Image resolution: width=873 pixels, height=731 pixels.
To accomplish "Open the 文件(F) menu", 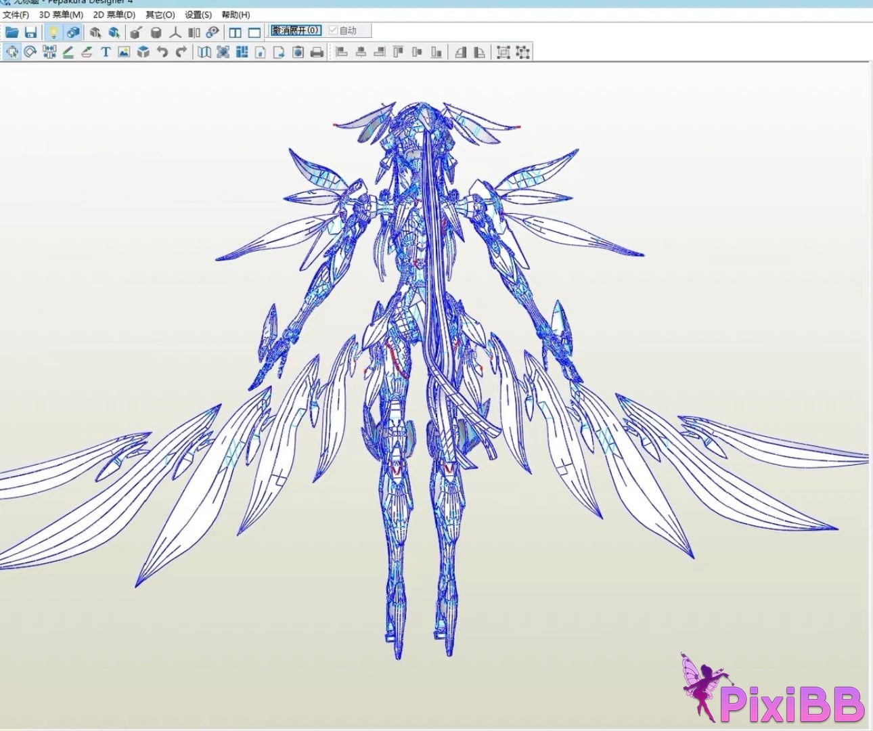I will click(x=16, y=14).
